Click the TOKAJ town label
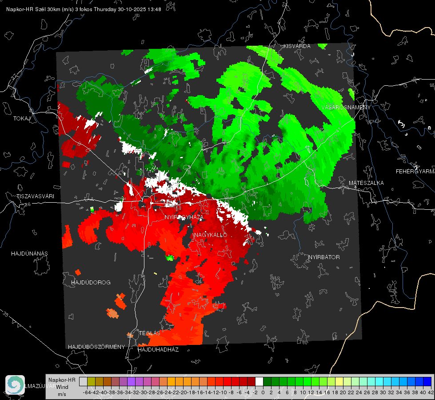Viewport: 435px width, 400px height. [x=22, y=119]
